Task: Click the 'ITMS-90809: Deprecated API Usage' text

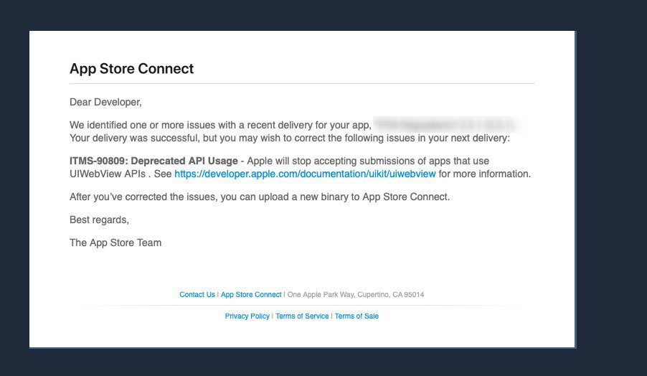Action: coord(154,161)
